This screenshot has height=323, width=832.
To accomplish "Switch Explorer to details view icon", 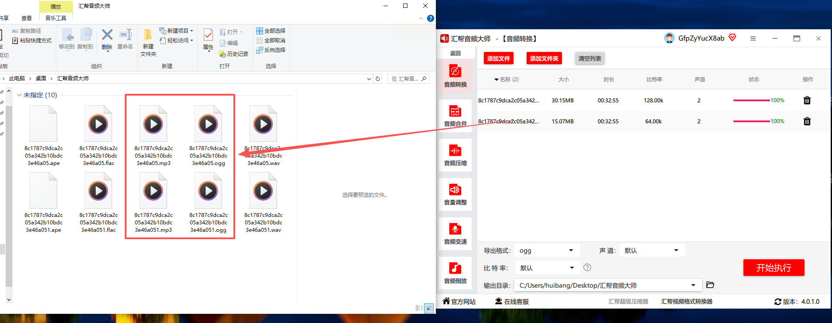I will coord(419,308).
